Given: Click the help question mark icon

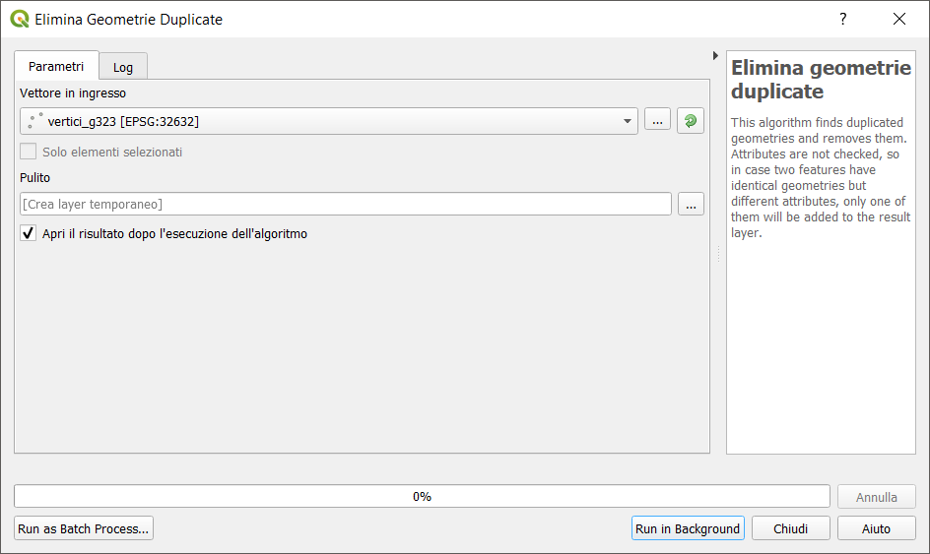Looking at the screenshot, I should (843, 19).
